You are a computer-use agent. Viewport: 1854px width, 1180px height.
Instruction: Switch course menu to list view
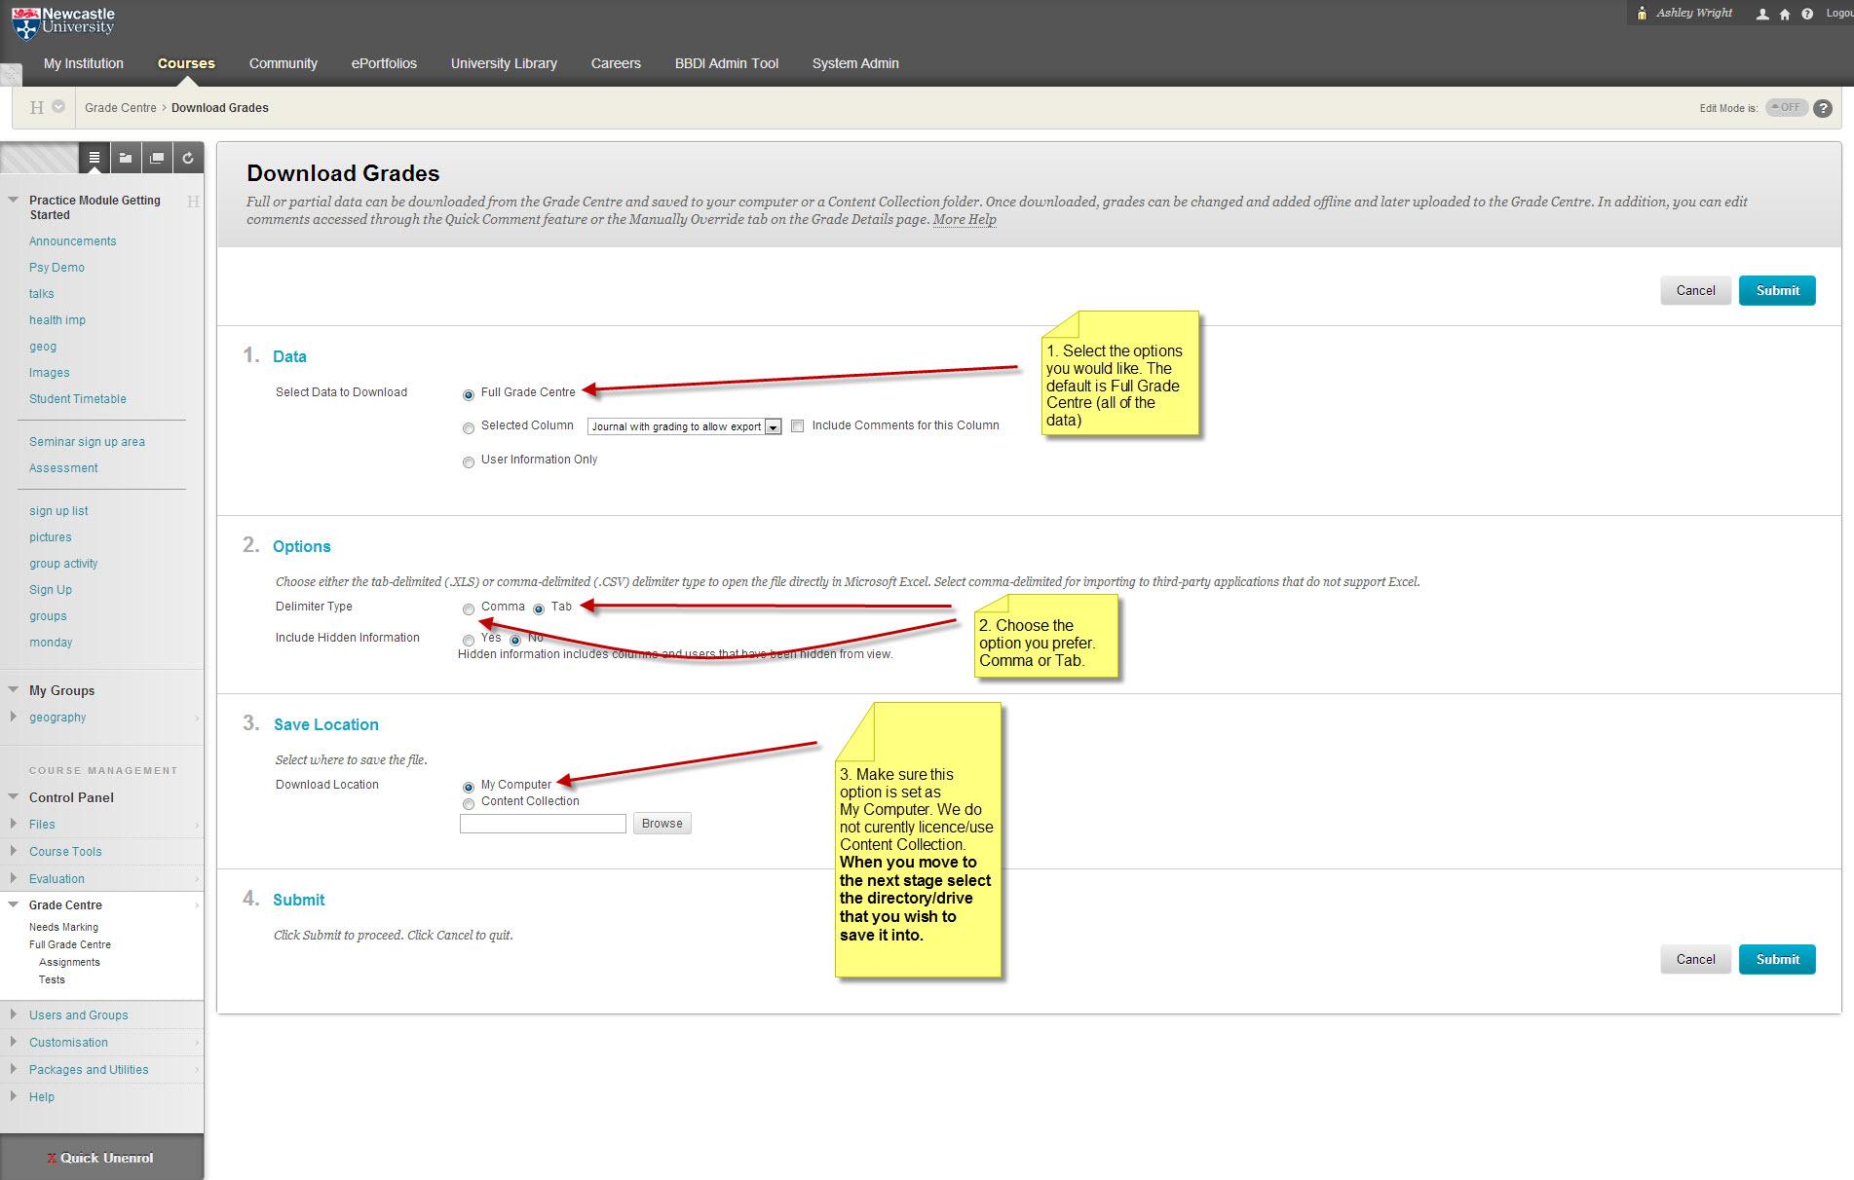point(94,158)
